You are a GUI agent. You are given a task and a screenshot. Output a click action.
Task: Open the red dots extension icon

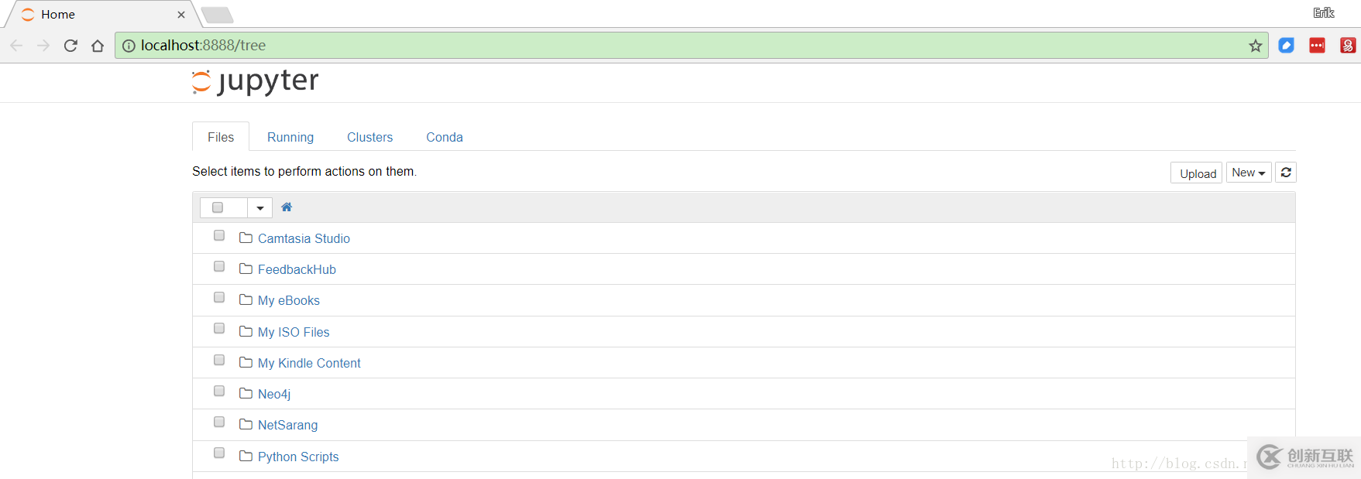(x=1318, y=46)
